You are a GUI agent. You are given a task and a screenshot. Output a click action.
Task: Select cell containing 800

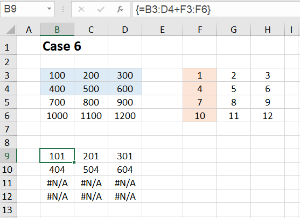coord(91,102)
